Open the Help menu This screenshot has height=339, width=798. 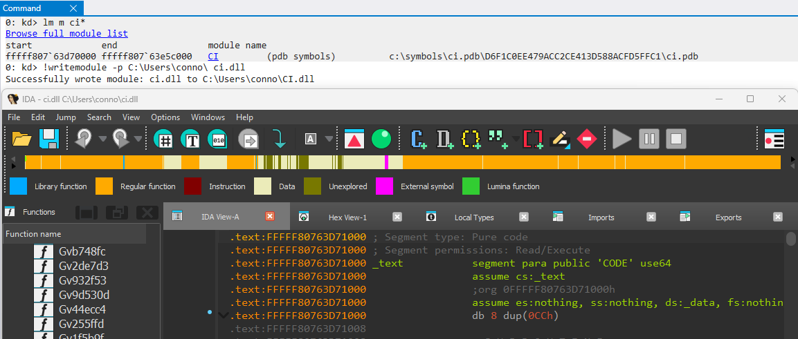tap(244, 117)
